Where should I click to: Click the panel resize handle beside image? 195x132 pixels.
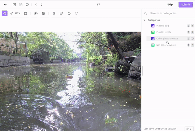(142, 71)
